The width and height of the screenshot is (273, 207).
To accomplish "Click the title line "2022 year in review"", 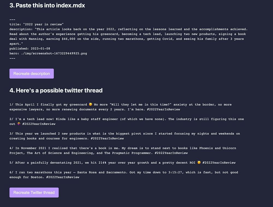I will pos(36,24).
